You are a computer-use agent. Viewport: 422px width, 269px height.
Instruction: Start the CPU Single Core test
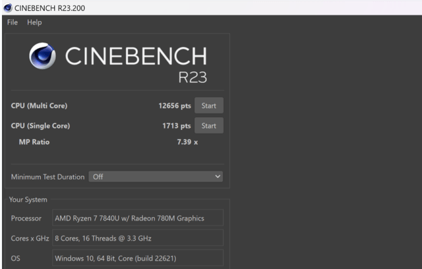209,126
